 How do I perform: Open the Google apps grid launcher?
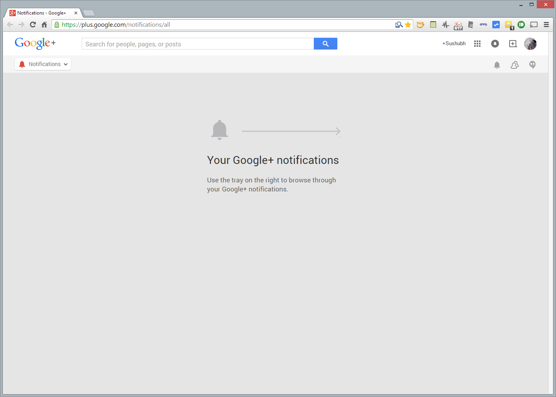(477, 44)
